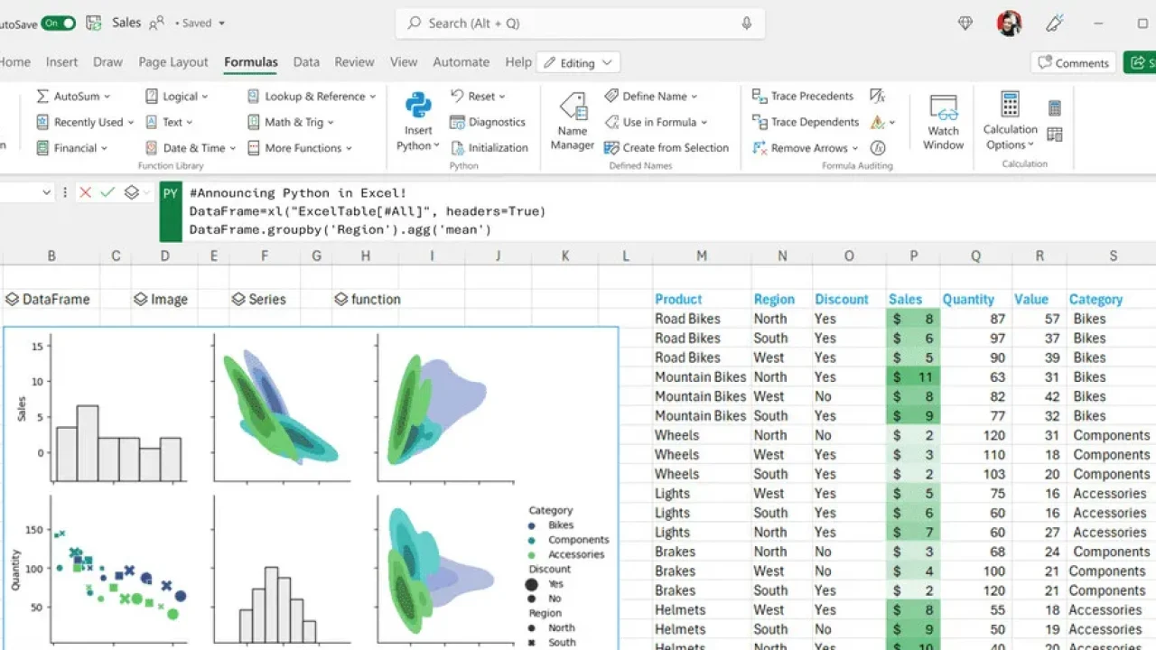This screenshot has height=650, width=1156.
Task: Expand the AutoSum dropdown
Action: tap(107, 97)
